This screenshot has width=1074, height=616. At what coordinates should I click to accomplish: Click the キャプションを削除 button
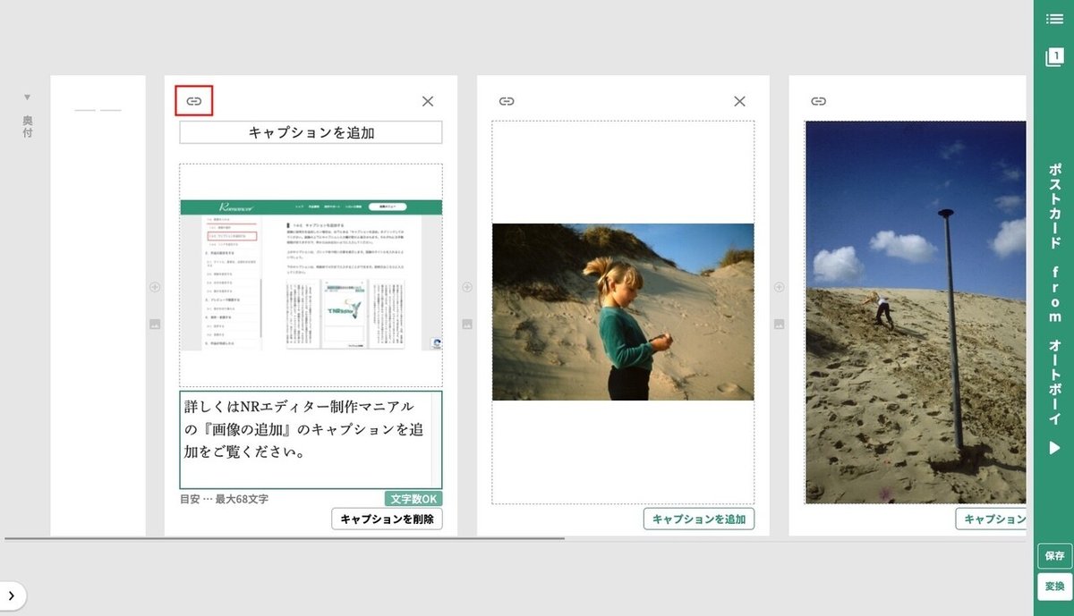point(387,519)
